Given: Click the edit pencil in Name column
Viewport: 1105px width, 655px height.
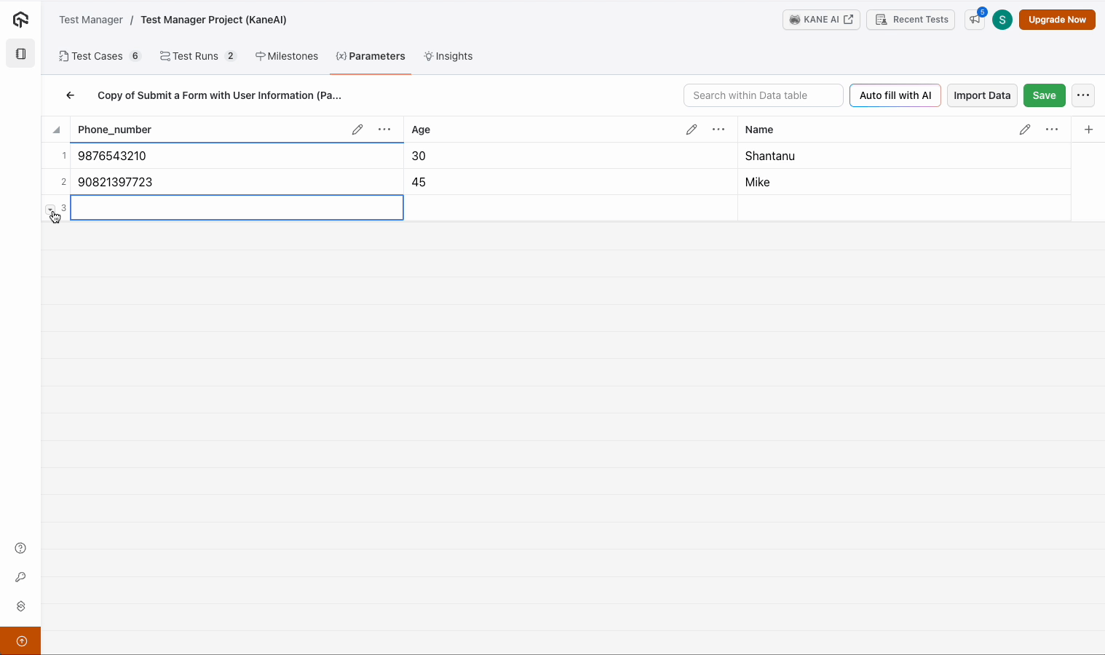Looking at the screenshot, I should click(x=1025, y=130).
